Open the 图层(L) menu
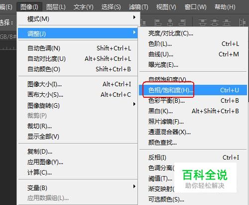 56,7
